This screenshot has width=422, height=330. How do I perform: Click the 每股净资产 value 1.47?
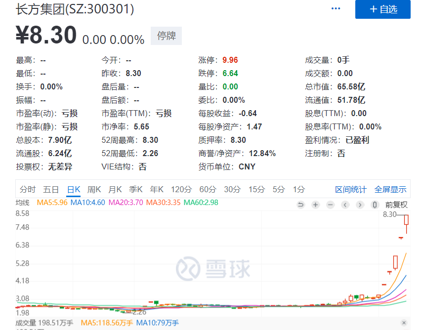click(254, 127)
